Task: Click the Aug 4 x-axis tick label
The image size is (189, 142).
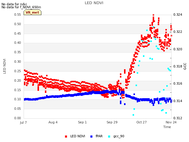Action: click(53, 122)
